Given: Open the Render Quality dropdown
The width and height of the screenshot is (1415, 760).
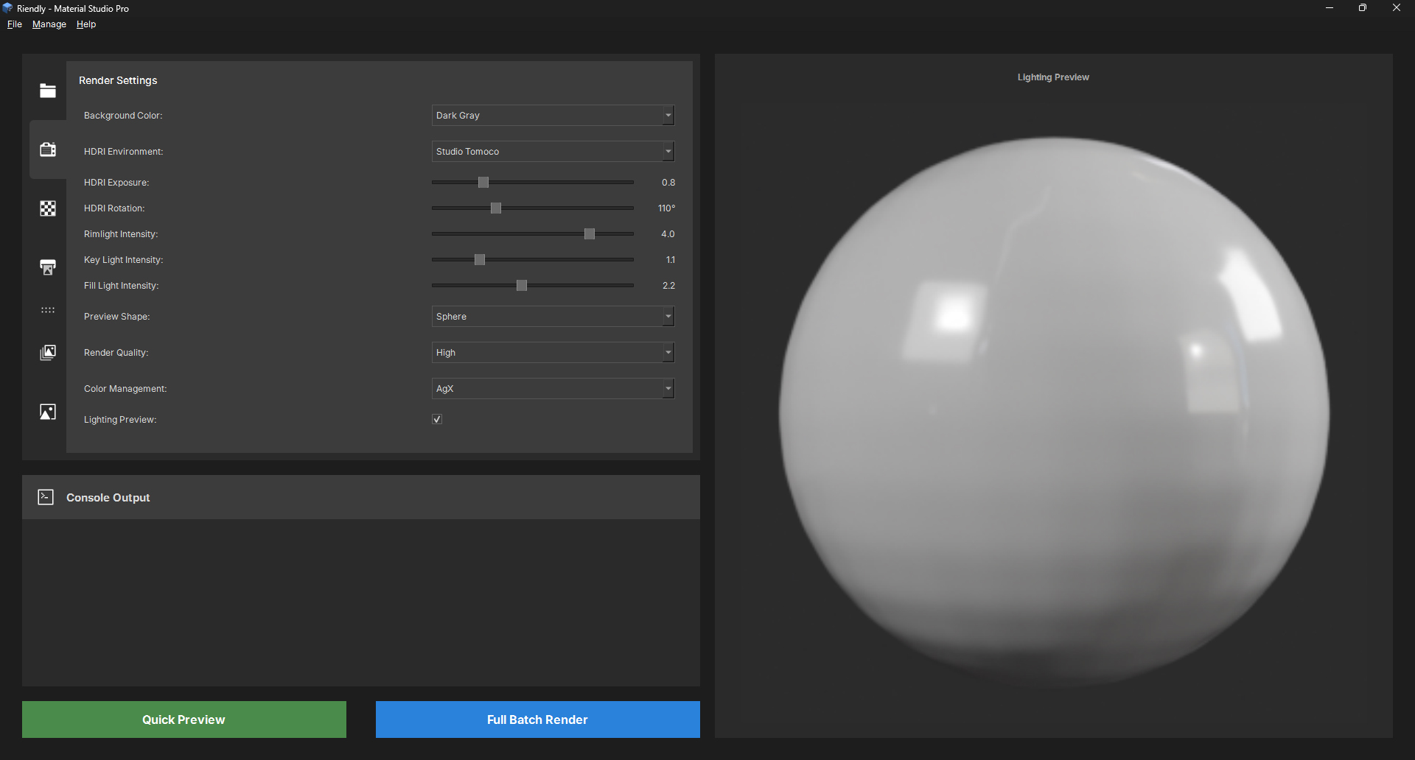Looking at the screenshot, I should pyautogui.click(x=553, y=352).
